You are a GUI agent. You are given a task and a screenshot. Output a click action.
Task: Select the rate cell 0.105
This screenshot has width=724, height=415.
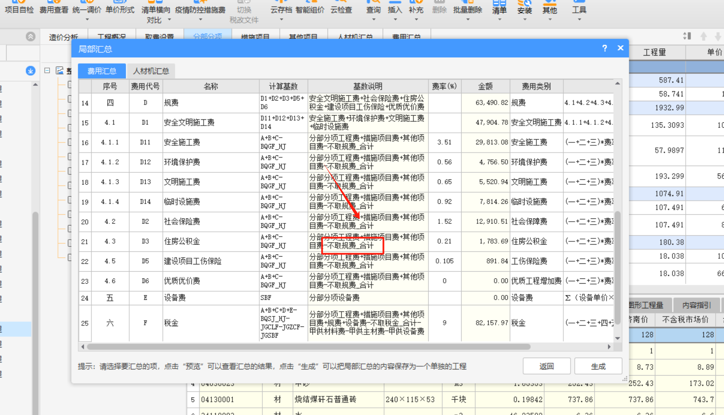(444, 261)
